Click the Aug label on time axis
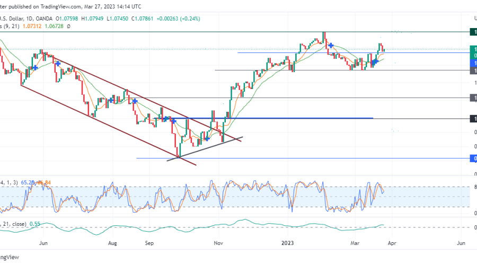Screen dimensions: 477x265 coord(112,243)
